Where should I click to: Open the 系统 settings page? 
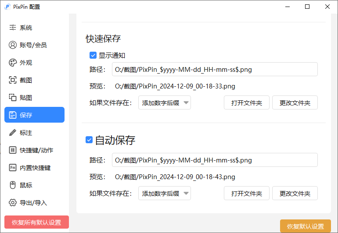[x=35, y=28]
